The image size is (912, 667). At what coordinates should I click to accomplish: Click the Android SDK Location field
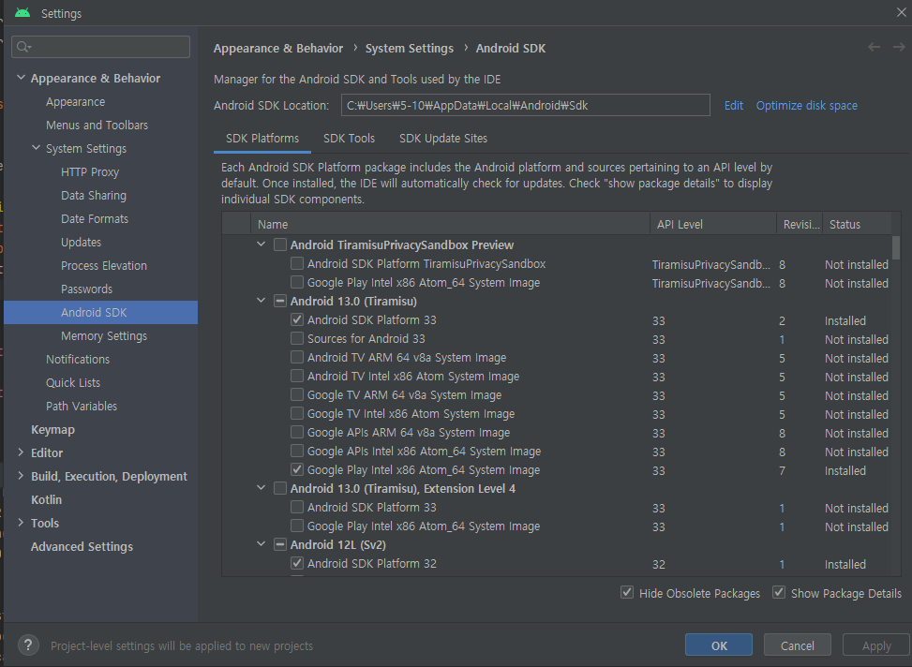tap(525, 105)
